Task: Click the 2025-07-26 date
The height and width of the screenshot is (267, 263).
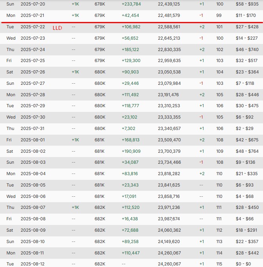Action: click(33, 72)
